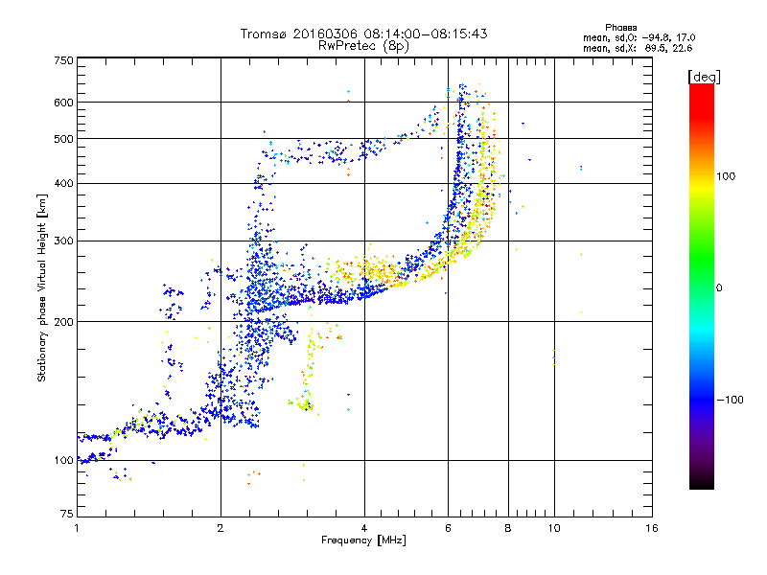Image resolution: width=767 pixels, height=575 pixels.
Task: Click the y-axis tick label '100' at left
Action: (63, 461)
